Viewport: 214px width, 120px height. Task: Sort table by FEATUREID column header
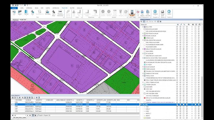click(x=19, y=100)
